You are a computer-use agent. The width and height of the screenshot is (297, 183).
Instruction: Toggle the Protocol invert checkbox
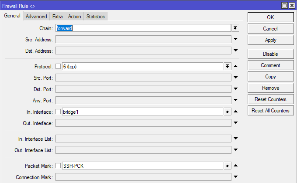[58, 66]
